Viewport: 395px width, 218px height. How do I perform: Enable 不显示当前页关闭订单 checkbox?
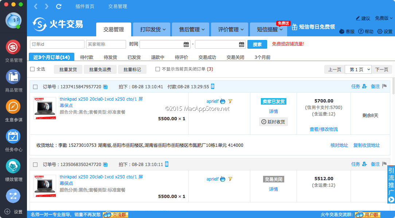coord(158,69)
